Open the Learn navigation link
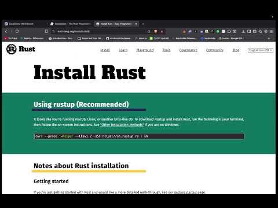278x208 pixels. [x=123, y=50]
